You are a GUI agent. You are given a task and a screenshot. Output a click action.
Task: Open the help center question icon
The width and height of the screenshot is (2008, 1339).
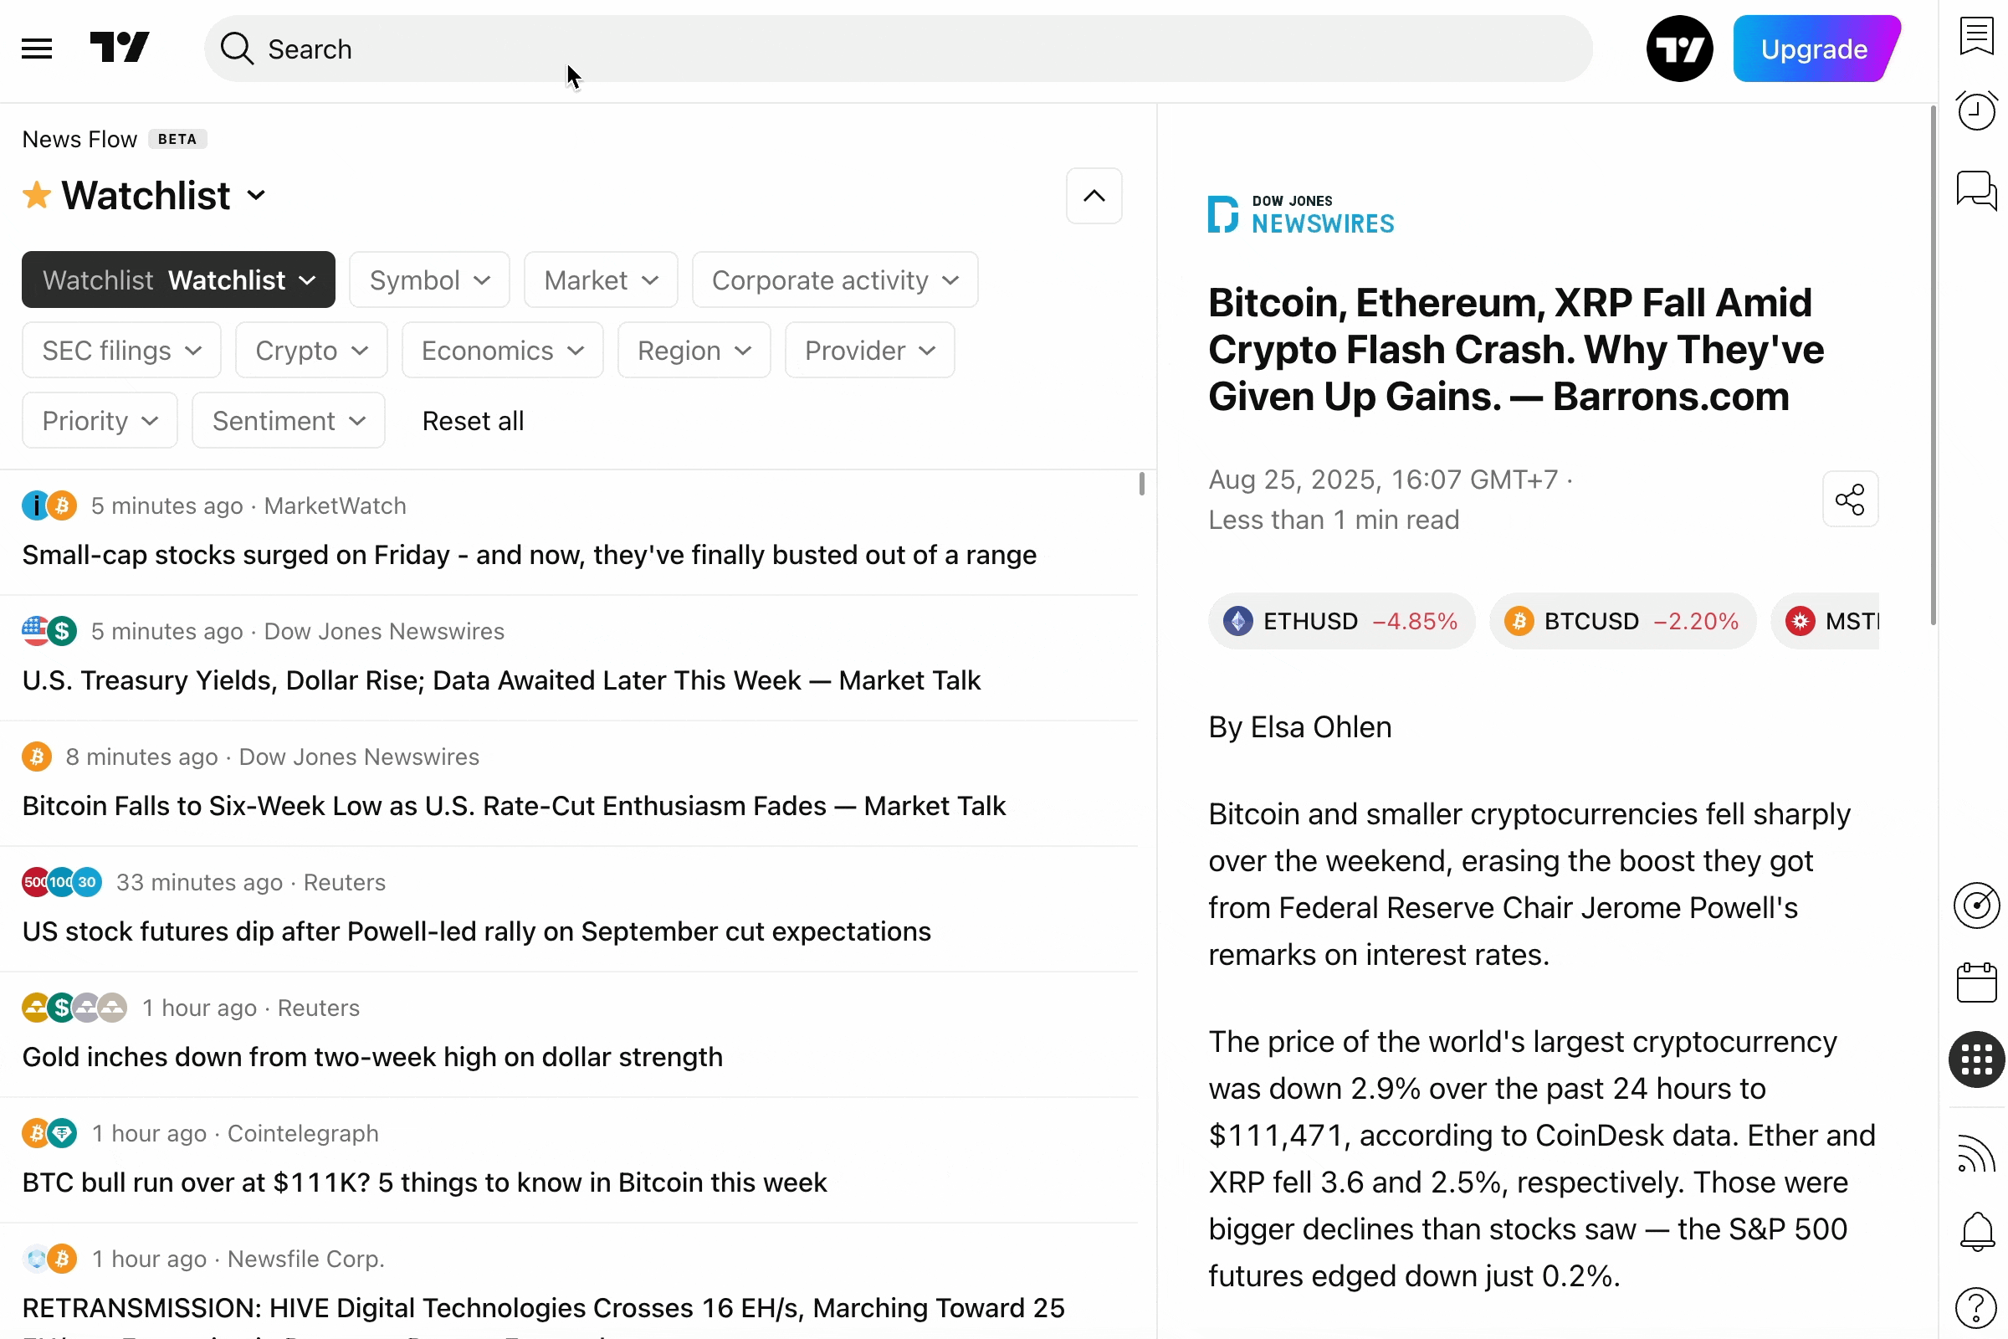[x=1975, y=1306]
